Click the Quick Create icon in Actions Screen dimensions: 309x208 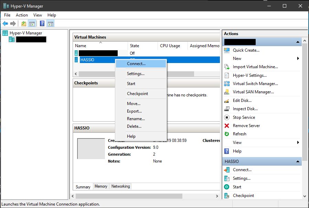pyautogui.click(x=227, y=50)
